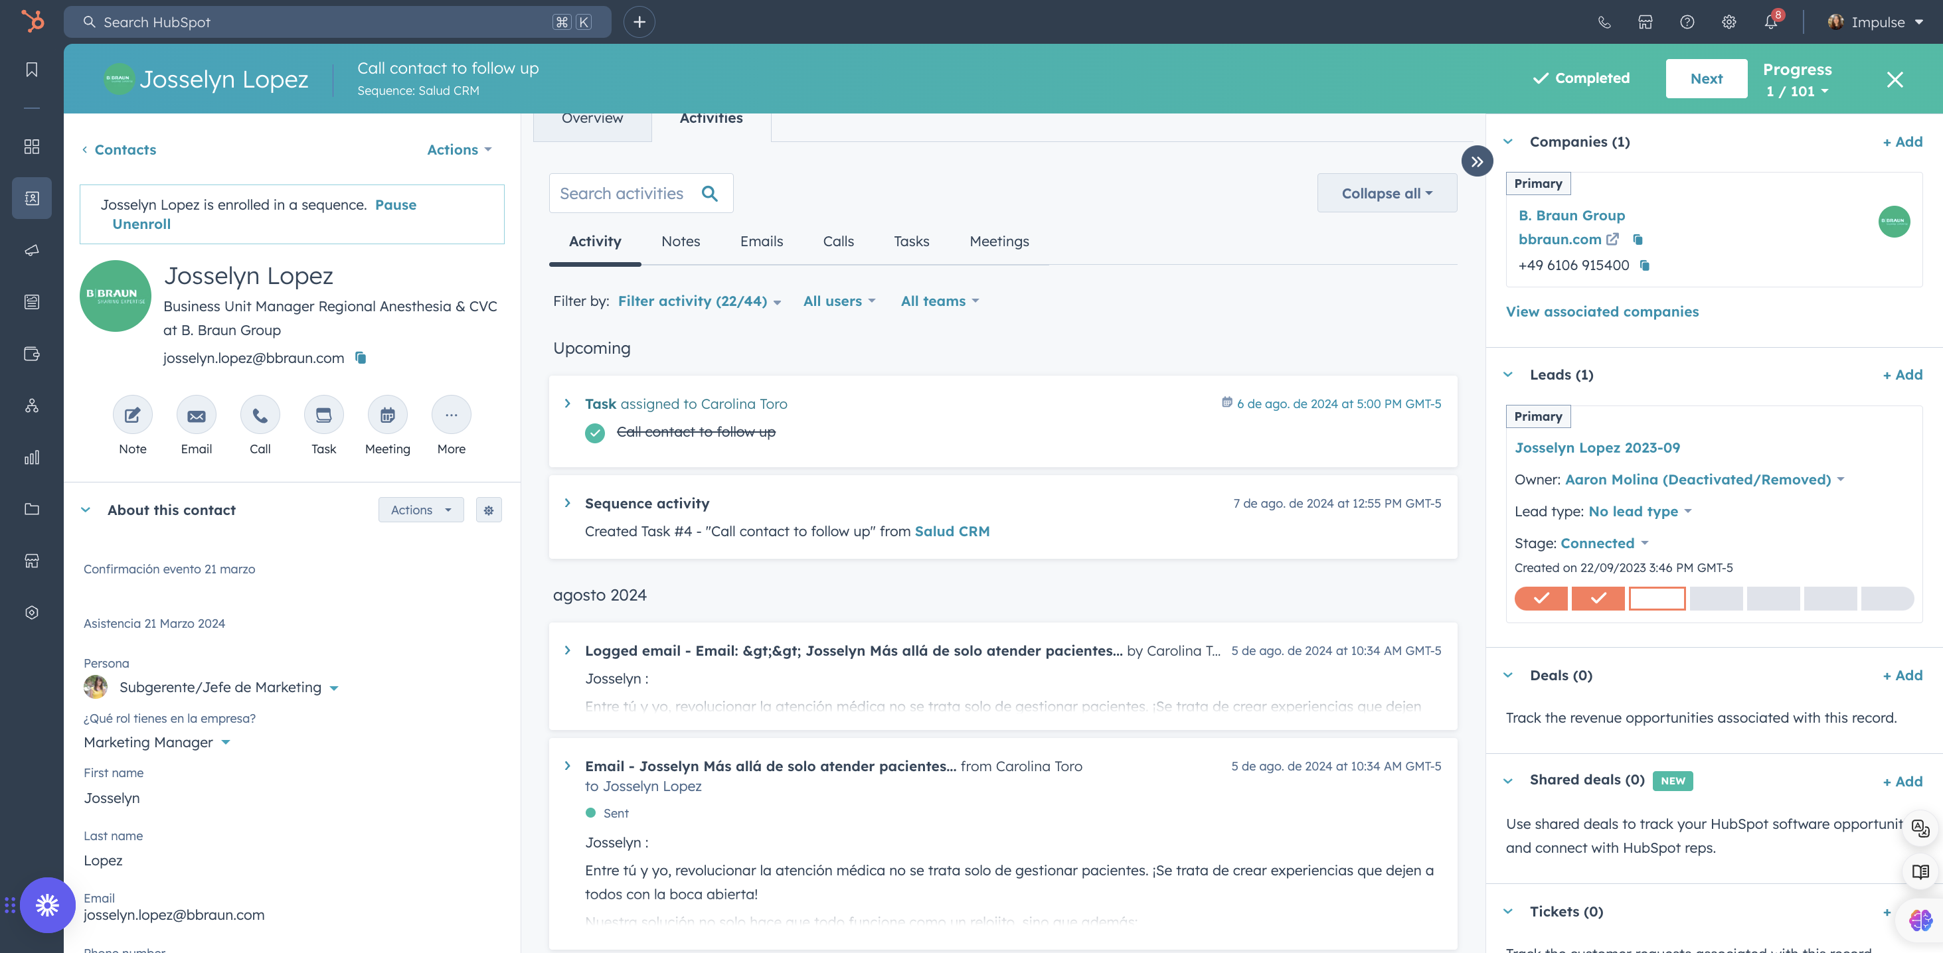Collapse the Leads (1) section
Viewport: 1943px width, 953px height.
pyautogui.click(x=1508, y=375)
